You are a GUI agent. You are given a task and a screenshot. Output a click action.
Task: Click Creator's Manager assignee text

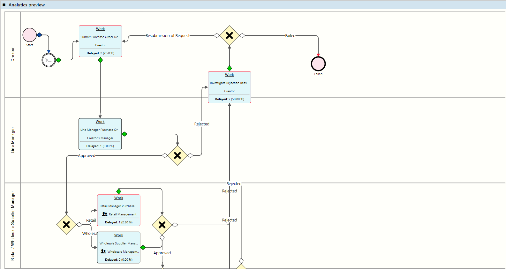(100, 138)
